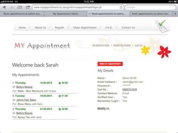
Task: Reload the page with refresh icon
Action: tap(121, 7)
